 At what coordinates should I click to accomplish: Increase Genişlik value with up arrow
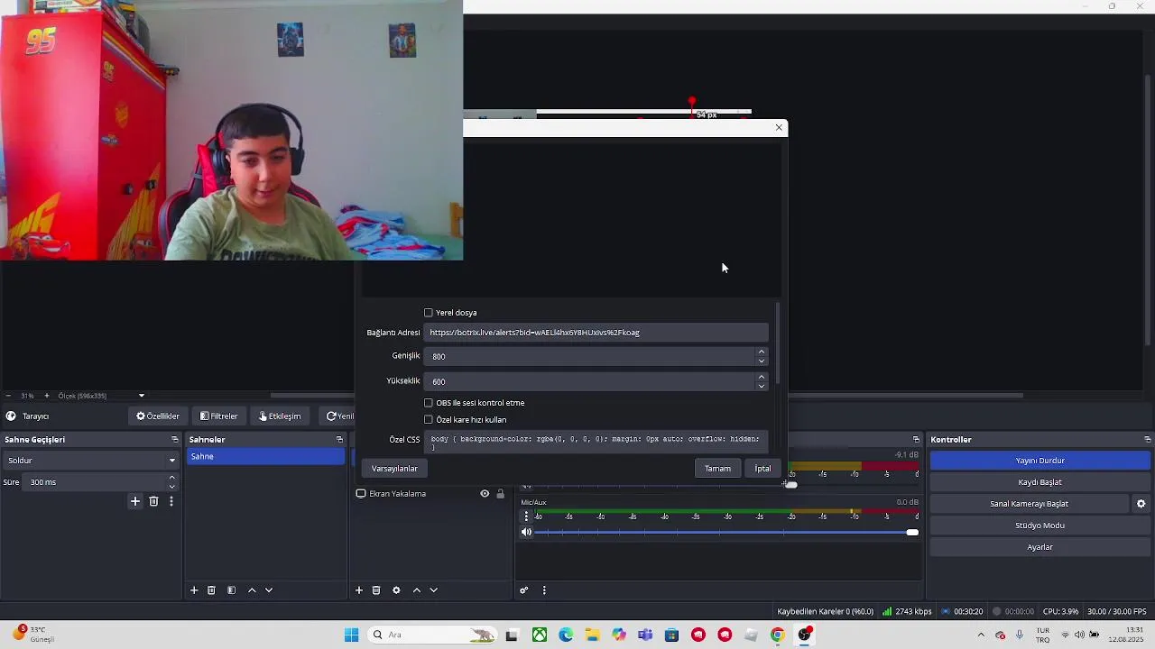tap(762, 352)
